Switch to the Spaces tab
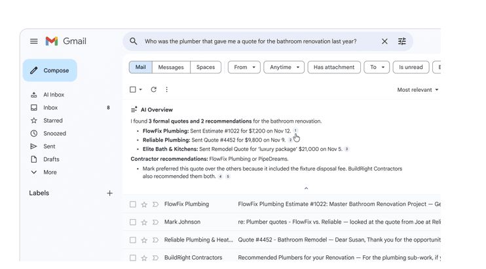 [205, 67]
